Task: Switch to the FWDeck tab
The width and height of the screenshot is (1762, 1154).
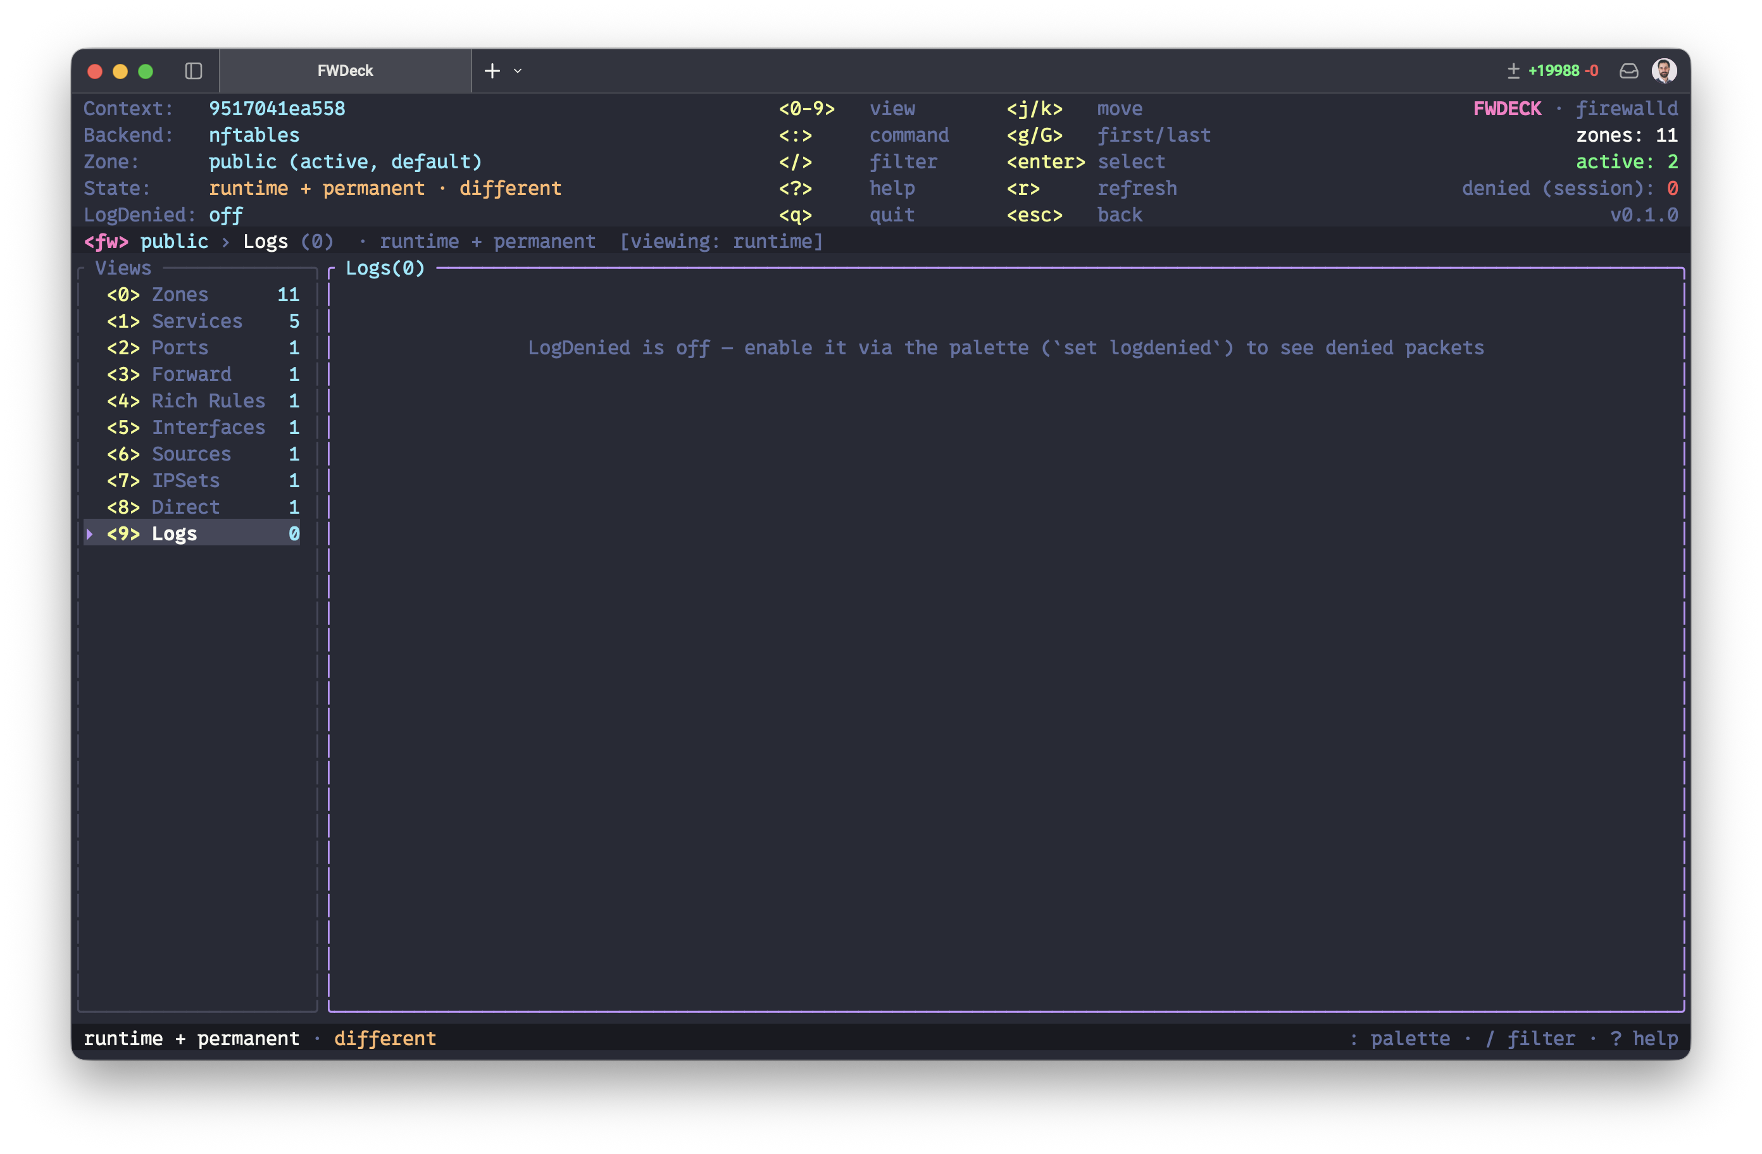Action: (x=345, y=71)
